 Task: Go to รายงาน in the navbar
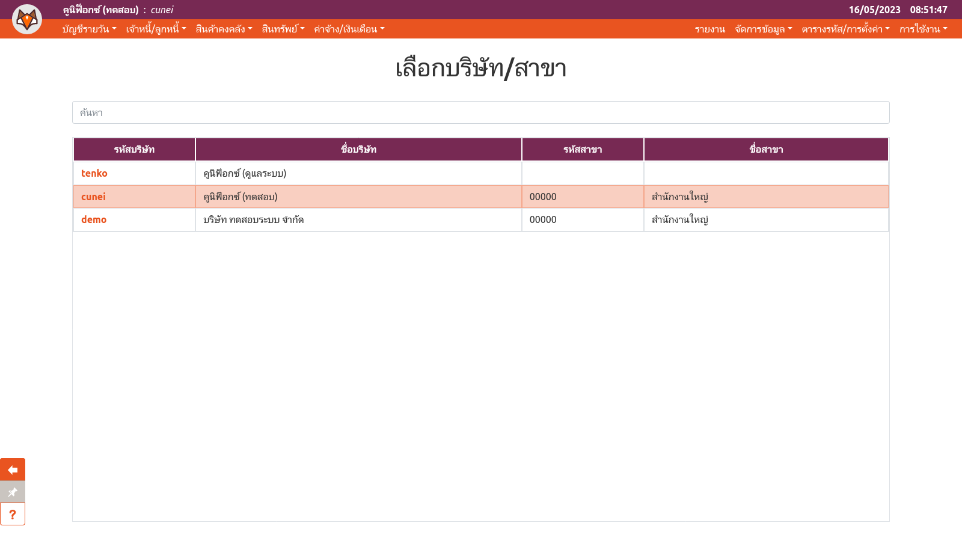709,29
